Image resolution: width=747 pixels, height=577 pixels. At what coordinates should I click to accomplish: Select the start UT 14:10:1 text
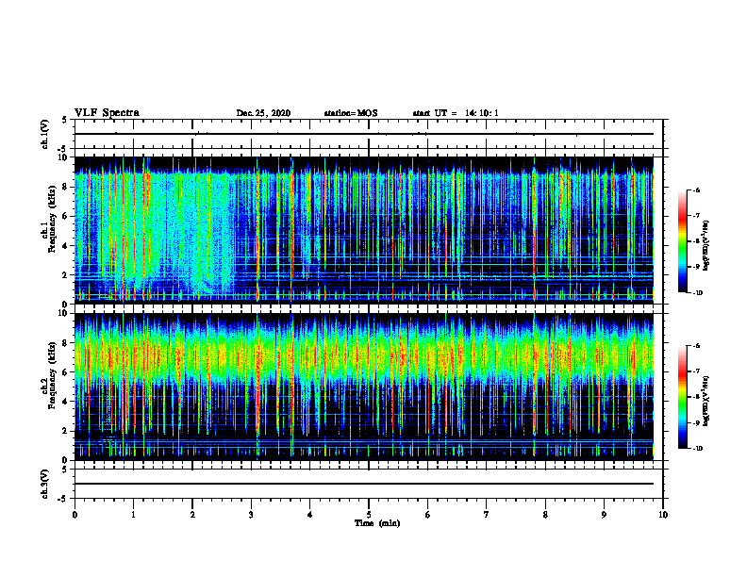[456, 113]
